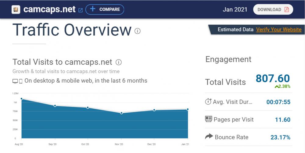Click the Jan 2021 date label
This screenshot has width=305, height=153.
[x=235, y=9]
